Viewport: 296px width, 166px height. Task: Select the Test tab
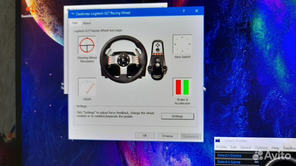pos(74,23)
